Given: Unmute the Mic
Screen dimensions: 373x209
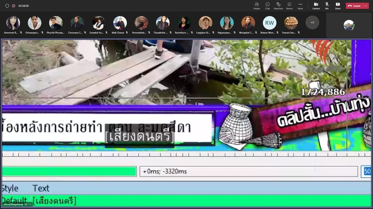Looking at the screenshot, I should (327, 6).
